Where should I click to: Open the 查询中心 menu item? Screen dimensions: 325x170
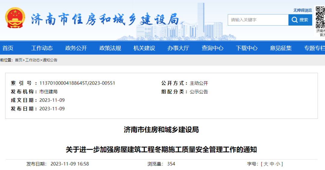(x=212, y=48)
